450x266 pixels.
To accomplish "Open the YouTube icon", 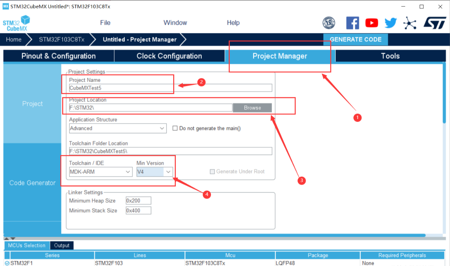I will point(372,23).
